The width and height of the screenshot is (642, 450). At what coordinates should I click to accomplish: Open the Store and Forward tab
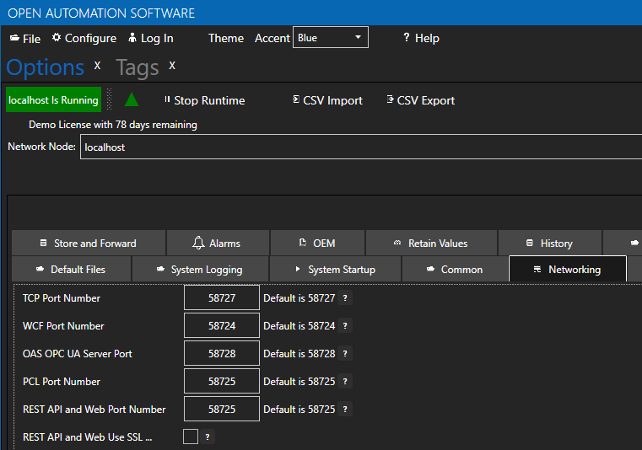point(89,243)
